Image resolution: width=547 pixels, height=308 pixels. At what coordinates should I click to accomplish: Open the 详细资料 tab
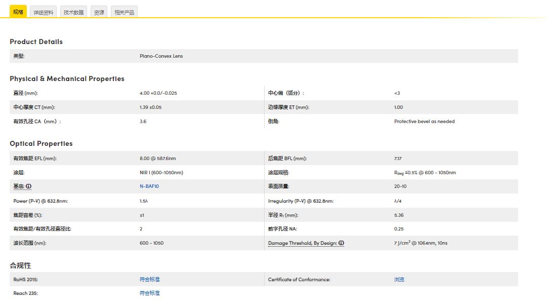(44, 12)
